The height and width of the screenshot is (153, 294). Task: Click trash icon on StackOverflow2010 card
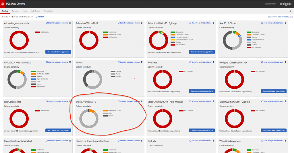[x=142, y=101]
